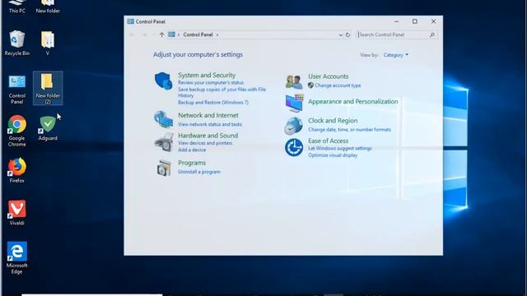
Task: Click Uninstall a program link
Action: (199, 172)
